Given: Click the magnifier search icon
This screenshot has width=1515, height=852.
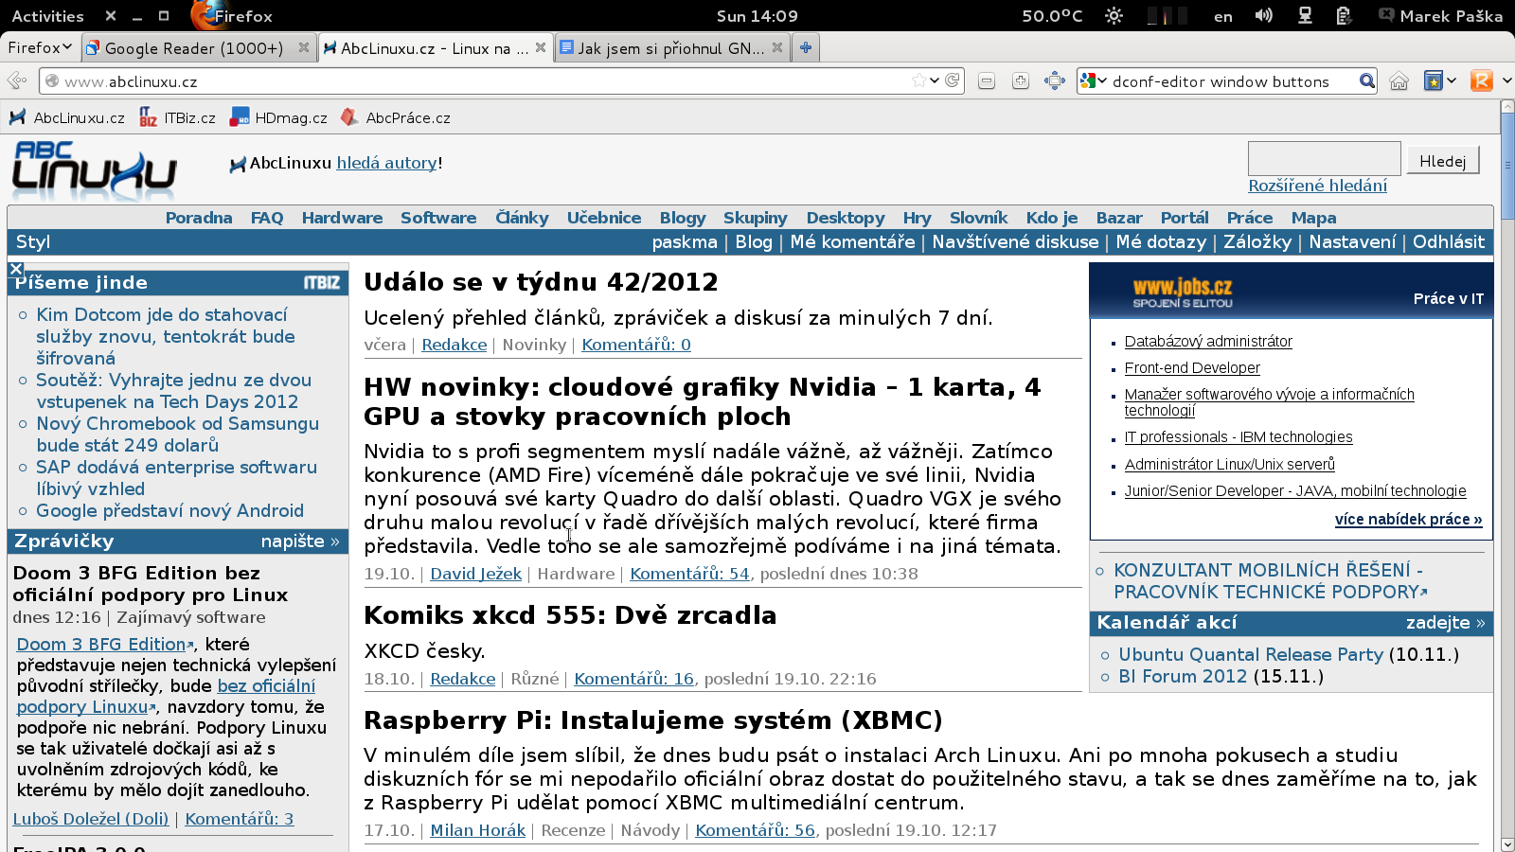Looking at the screenshot, I should pos(1366,81).
